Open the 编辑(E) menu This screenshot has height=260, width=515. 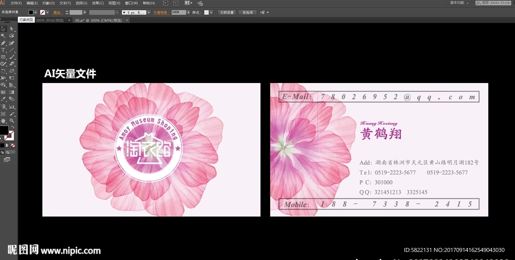(32, 3)
